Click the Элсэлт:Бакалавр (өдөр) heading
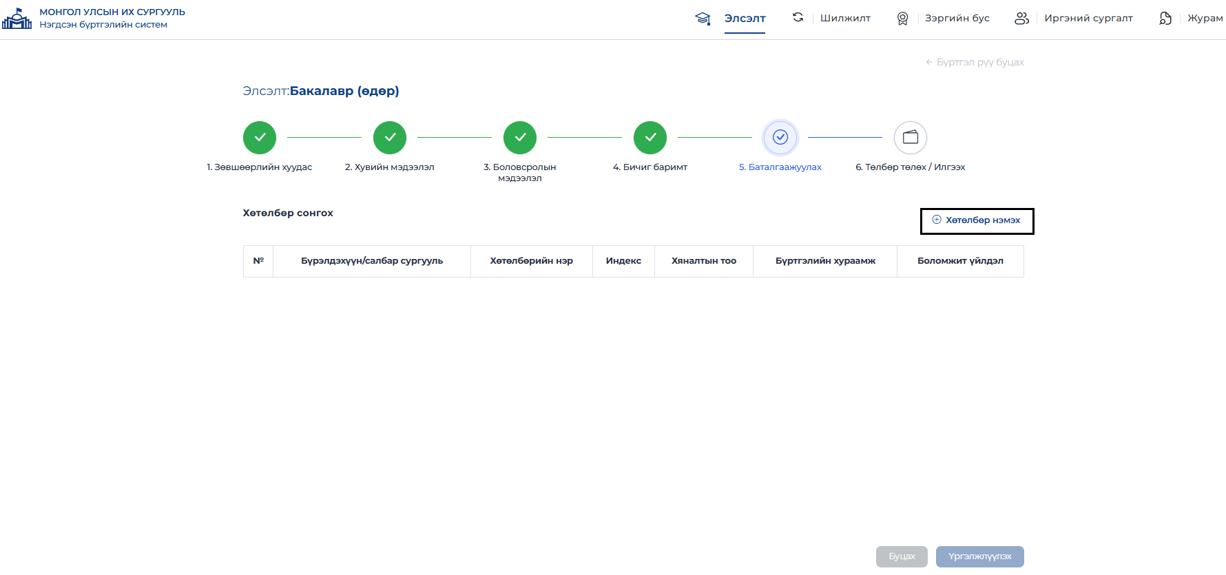 (321, 91)
